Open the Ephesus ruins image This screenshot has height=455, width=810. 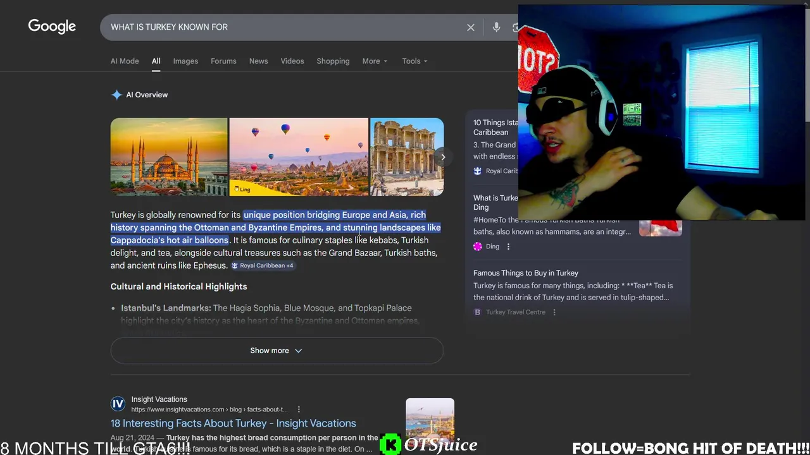407,157
